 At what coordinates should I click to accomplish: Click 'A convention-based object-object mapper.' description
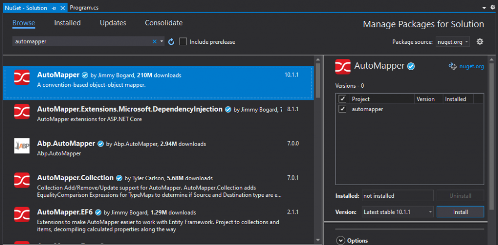point(91,85)
